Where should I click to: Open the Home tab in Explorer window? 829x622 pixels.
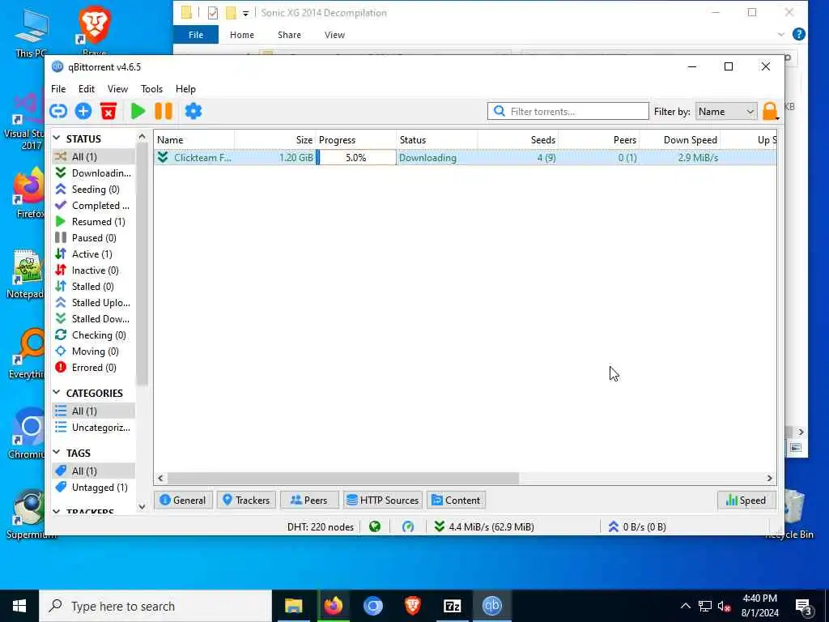[241, 35]
